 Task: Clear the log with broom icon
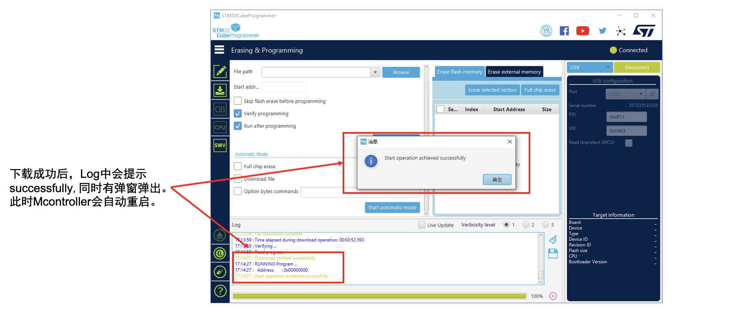pyautogui.click(x=553, y=239)
